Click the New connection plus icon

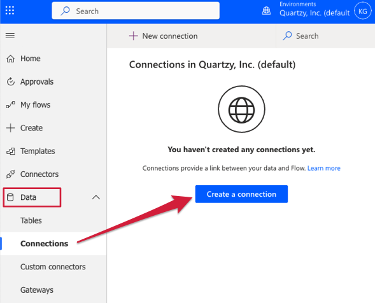pyautogui.click(x=134, y=36)
